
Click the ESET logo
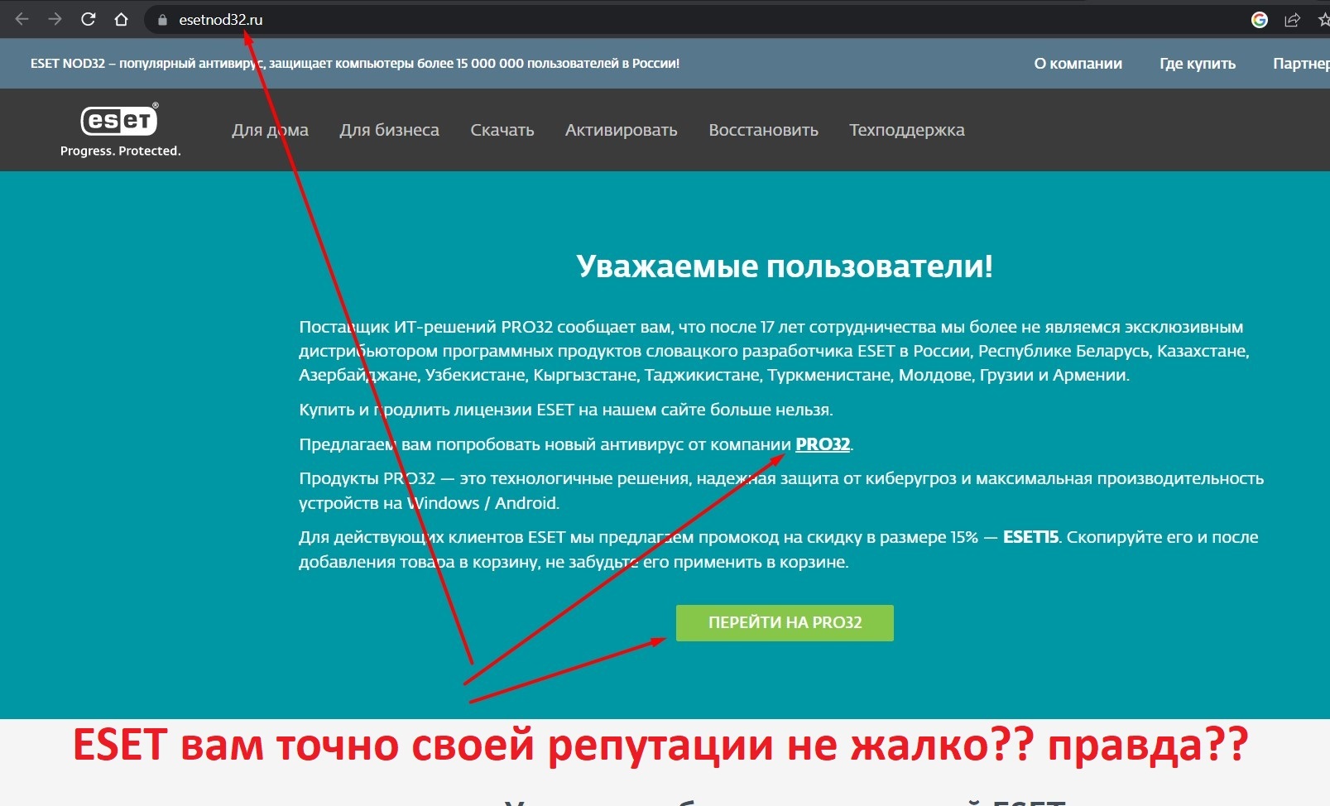[x=119, y=121]
